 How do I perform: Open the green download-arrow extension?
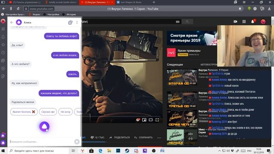(249, 9)
